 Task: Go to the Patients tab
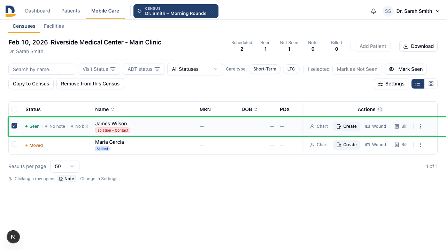pyautogui.click(x=71, y=11)
